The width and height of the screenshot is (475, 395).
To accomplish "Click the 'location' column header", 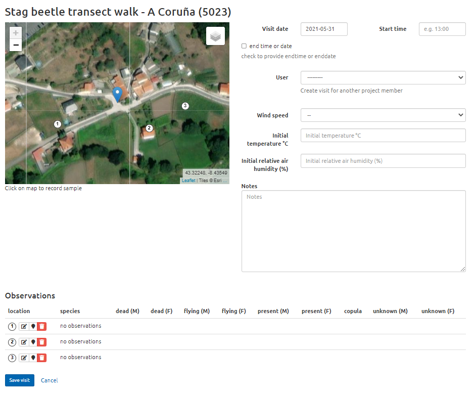I will point(19,311).
